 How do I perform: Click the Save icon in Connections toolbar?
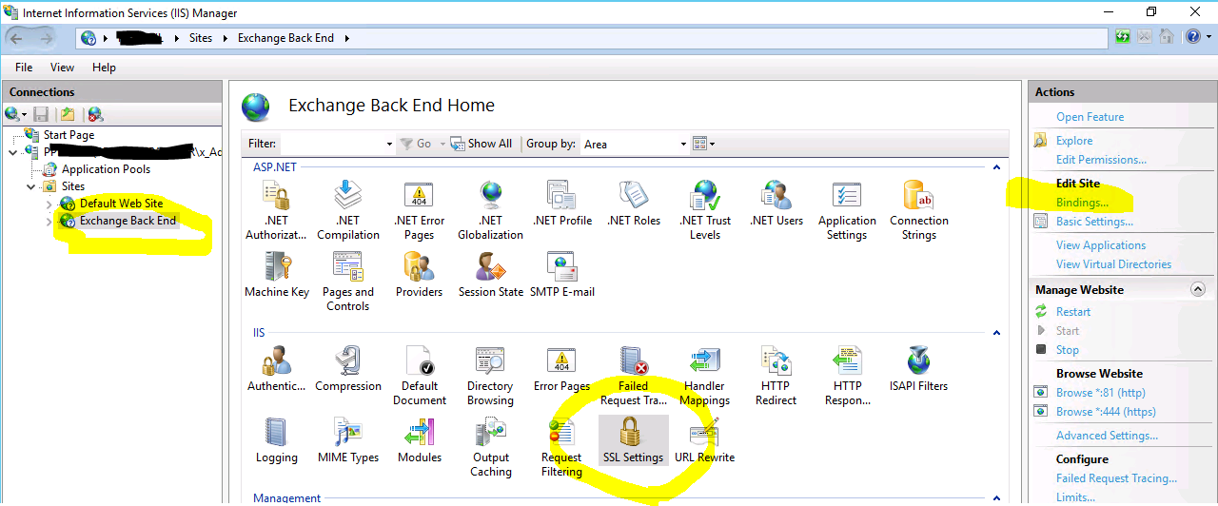tap(41, 114)
